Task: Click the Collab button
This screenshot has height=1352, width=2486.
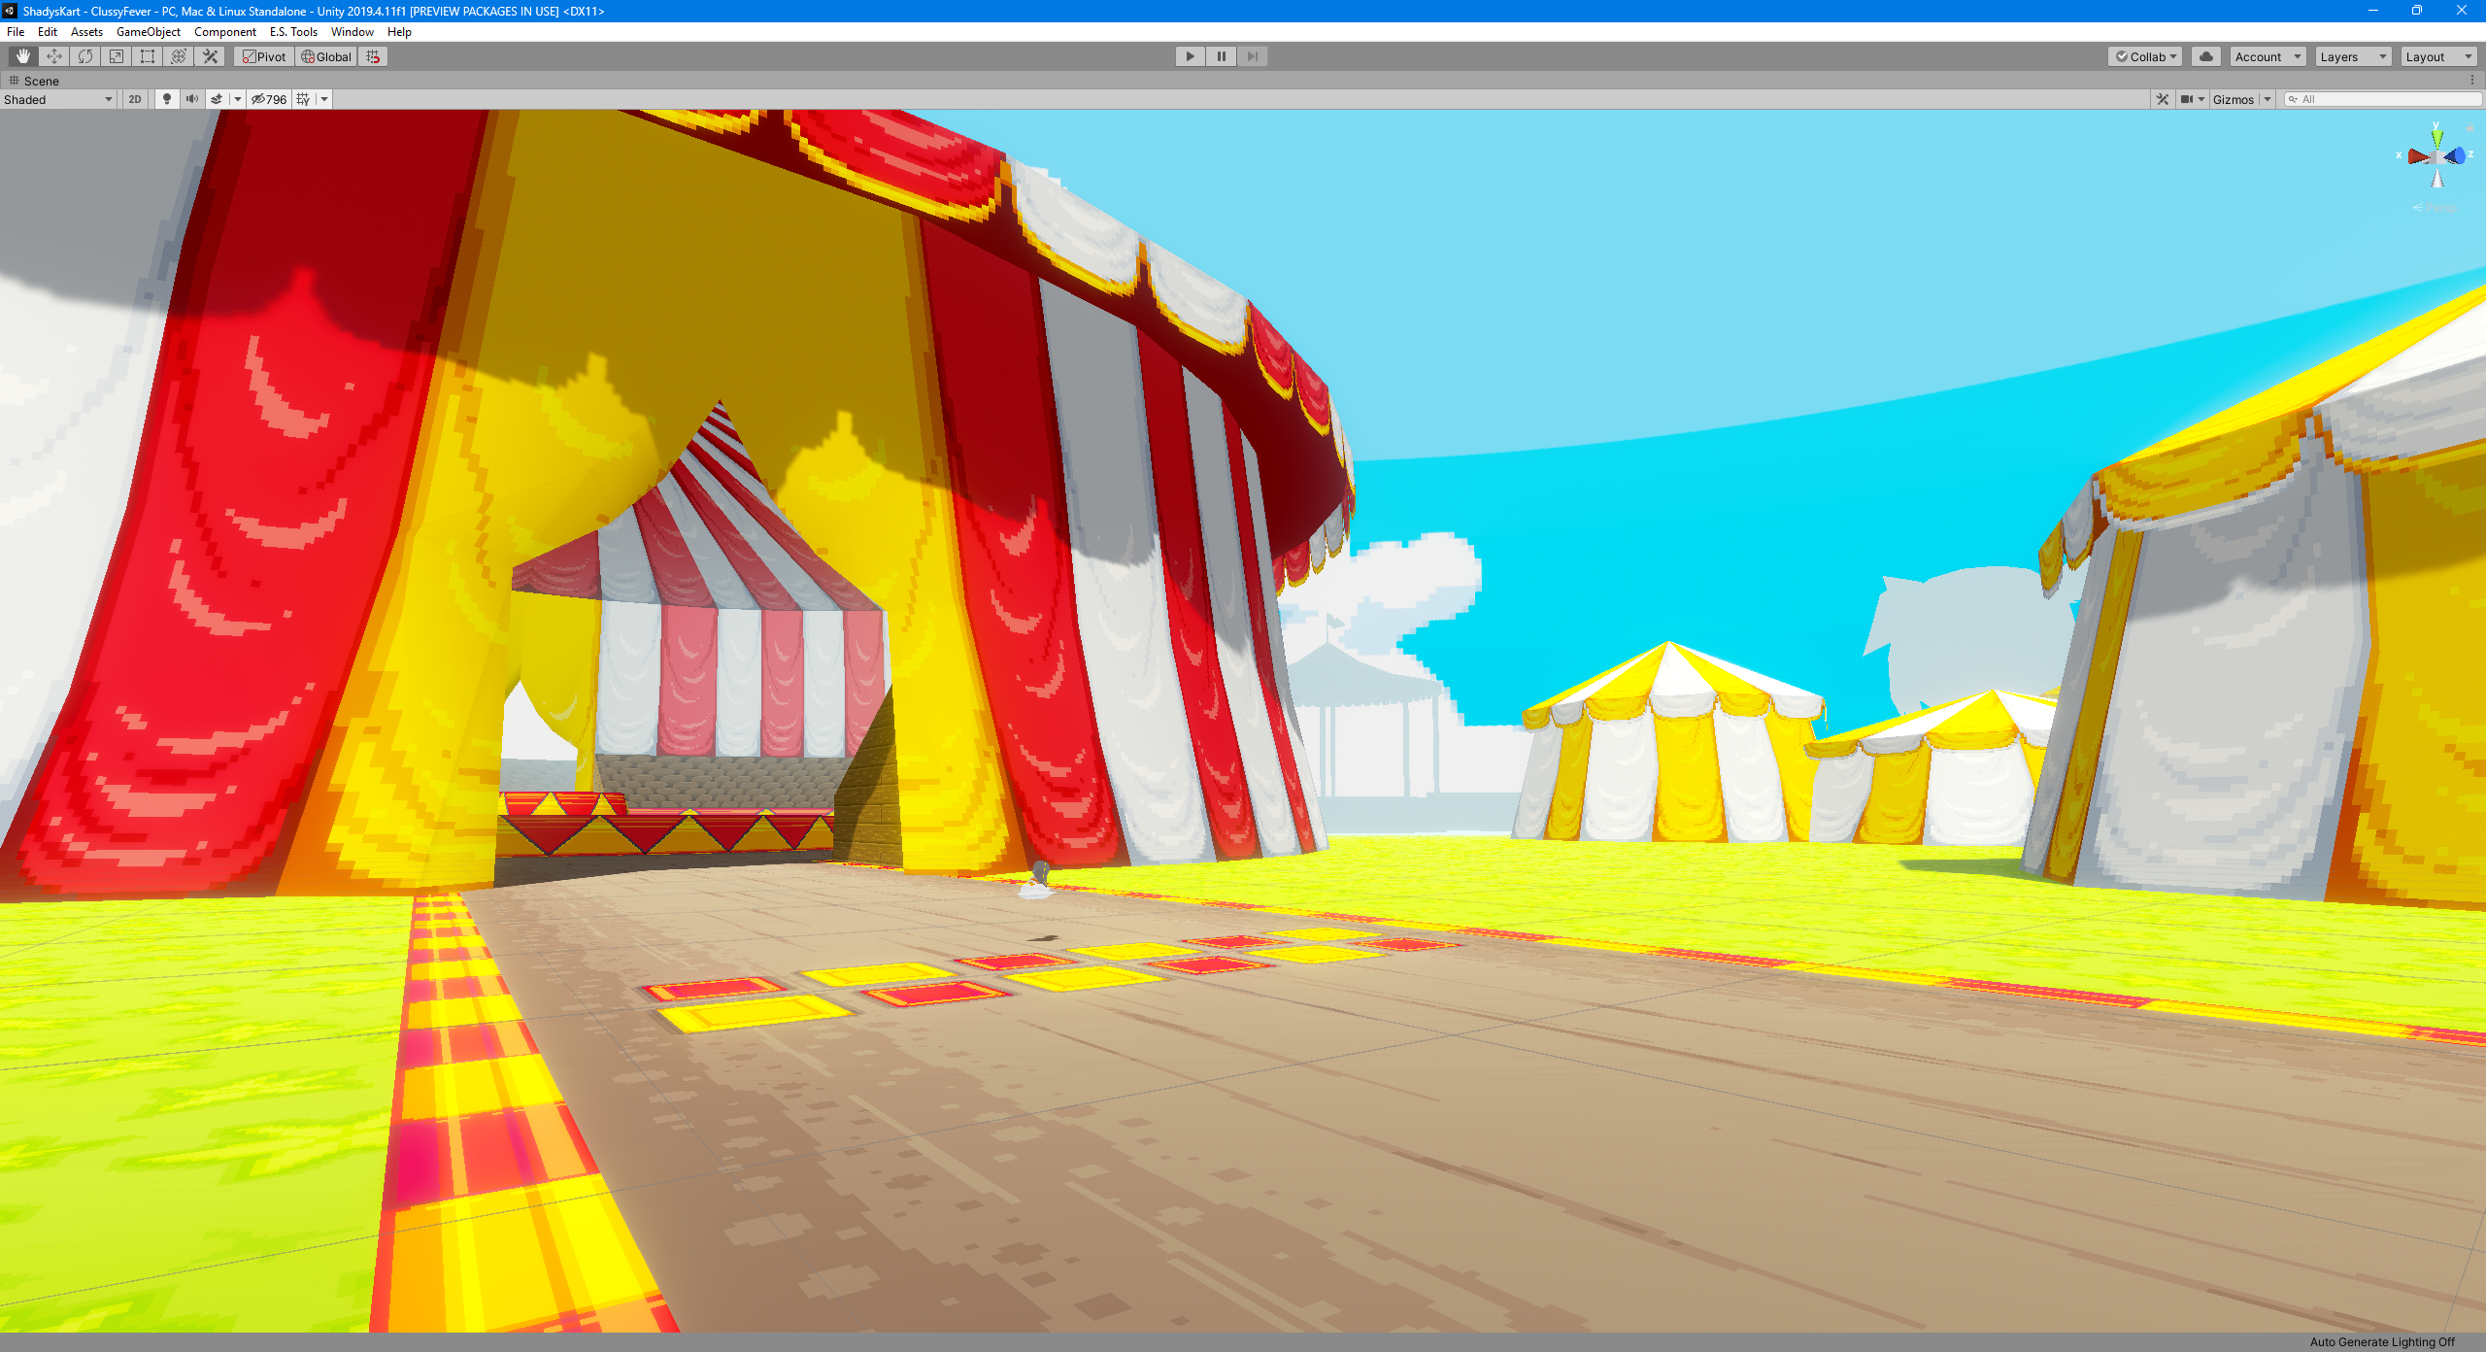Action: tap(2146, 56)
